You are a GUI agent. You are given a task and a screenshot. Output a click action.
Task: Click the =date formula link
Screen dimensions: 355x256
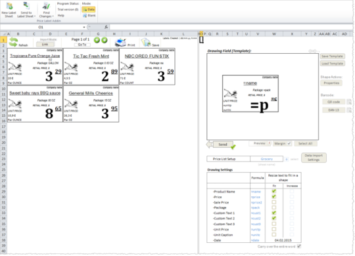255,240
